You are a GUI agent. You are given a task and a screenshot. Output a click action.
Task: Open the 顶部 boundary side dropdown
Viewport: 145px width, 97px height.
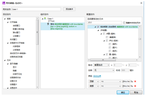click(94, 82)
